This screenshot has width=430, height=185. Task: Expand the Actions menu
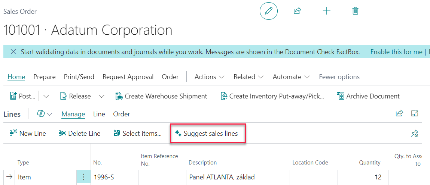pyautogui.click(x=210, y=77)
